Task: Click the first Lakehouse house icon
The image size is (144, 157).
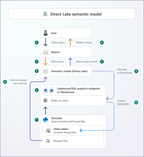Action: pos(45,90)
